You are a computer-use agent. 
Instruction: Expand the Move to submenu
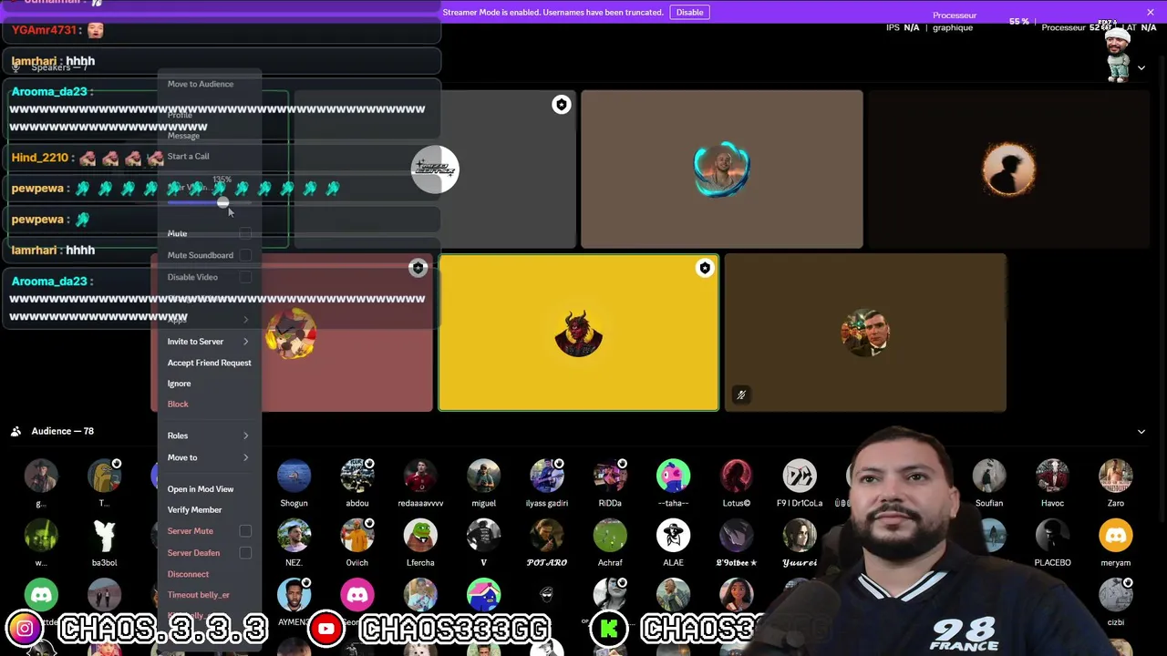click(x=208, y=457)
